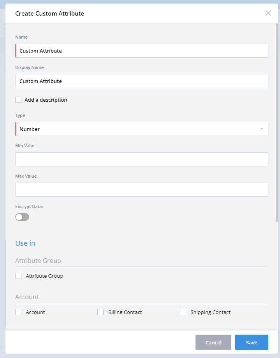Check the Shipping Contact checkbox
The height and width of the screenshot is (358, 280).
pos(183,312)
